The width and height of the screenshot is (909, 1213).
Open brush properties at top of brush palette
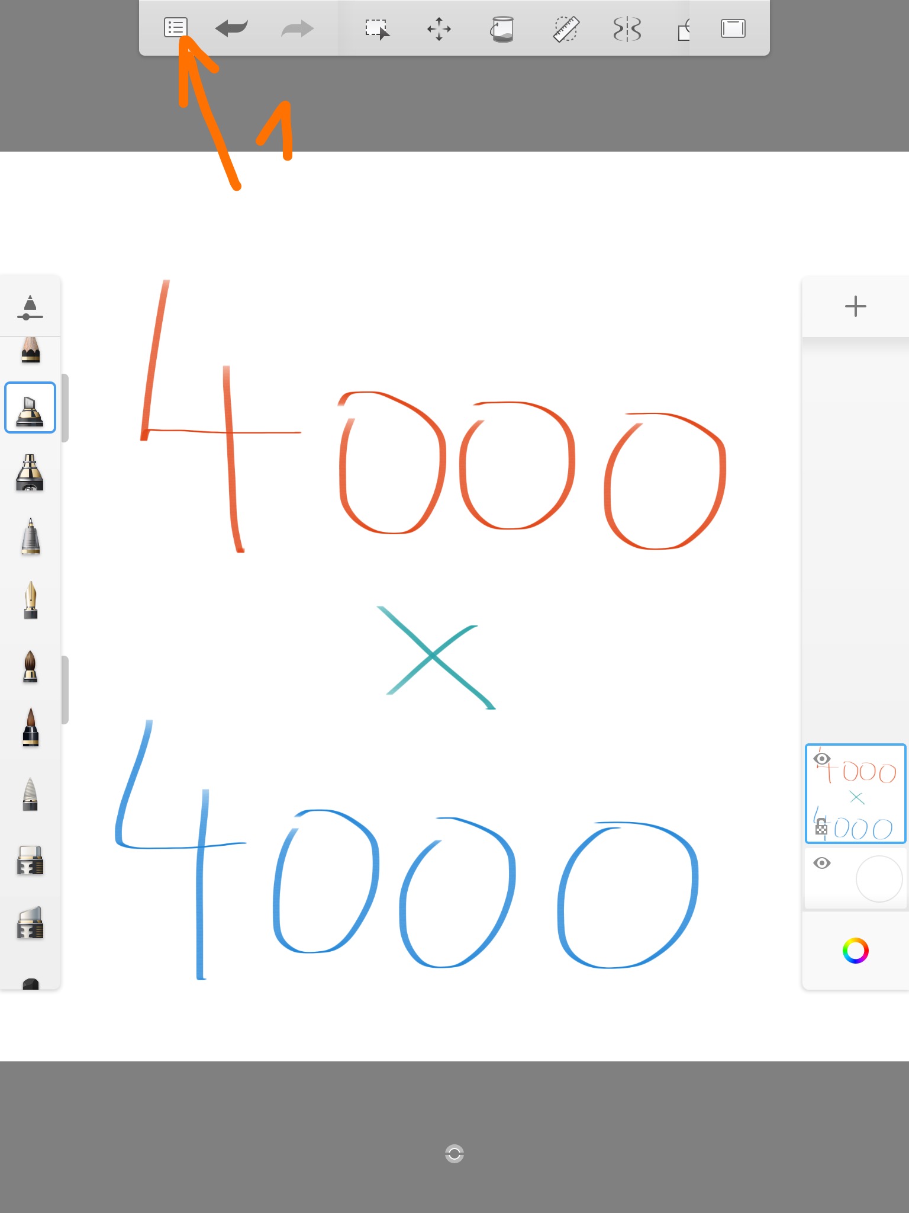pyautogui.click(x=30, y=307)
